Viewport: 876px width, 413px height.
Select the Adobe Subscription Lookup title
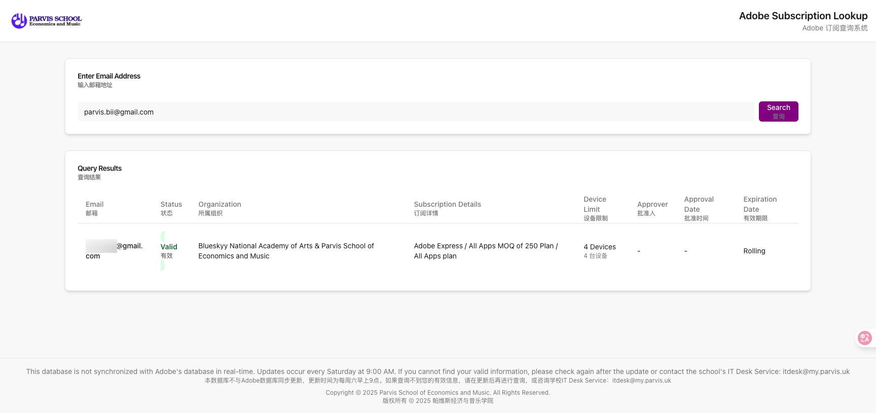tap(803, 16)
